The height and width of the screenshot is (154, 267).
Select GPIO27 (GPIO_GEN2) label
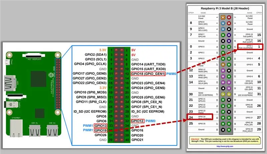89,79
